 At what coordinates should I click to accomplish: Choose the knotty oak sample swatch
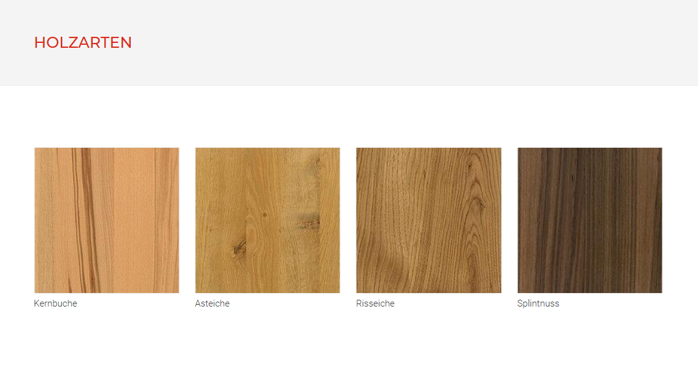point(268,220)
